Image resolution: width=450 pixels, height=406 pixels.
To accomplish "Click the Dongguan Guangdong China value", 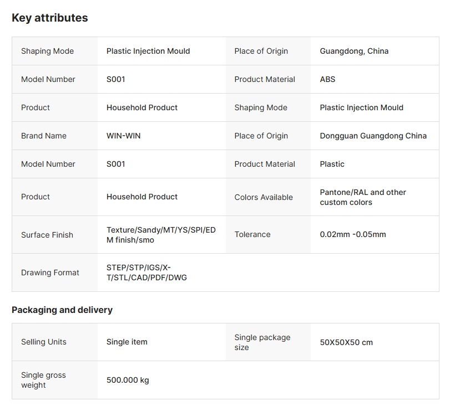I will click(373, 136).
